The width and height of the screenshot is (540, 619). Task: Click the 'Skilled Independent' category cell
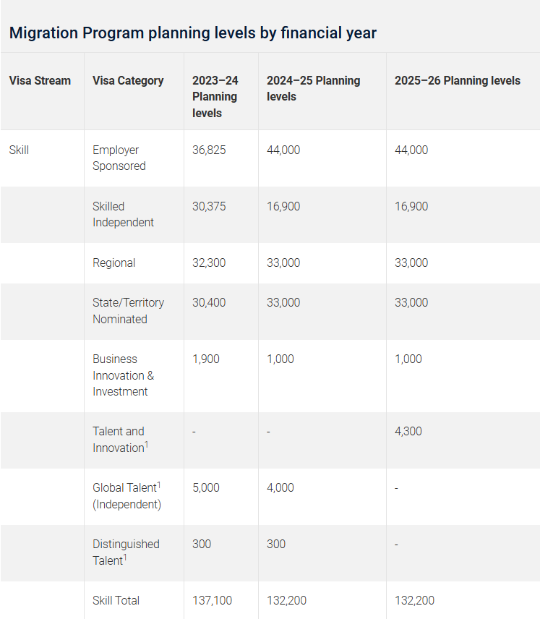click(x=123, y=214)
